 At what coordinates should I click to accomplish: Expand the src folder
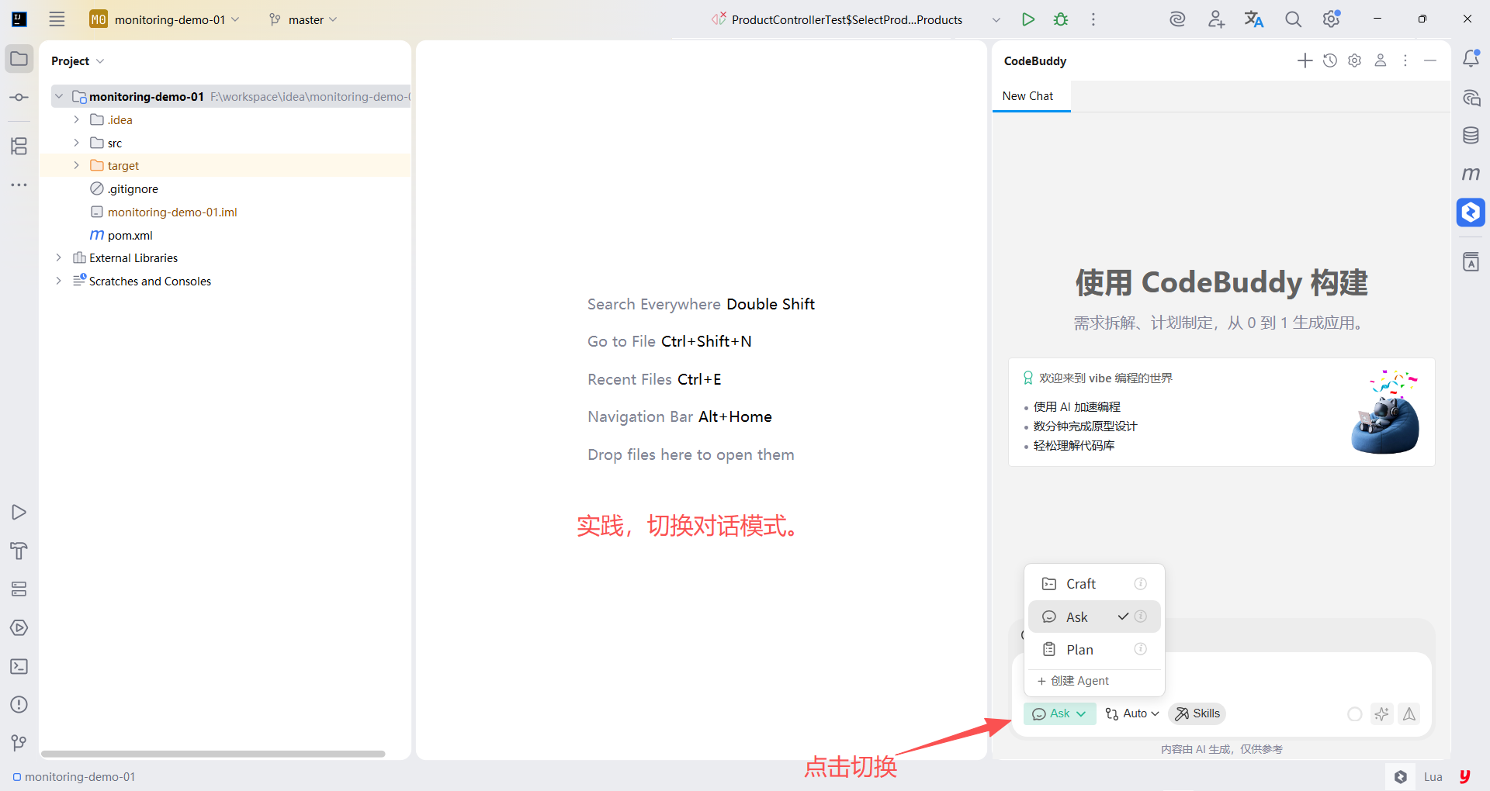76,143
